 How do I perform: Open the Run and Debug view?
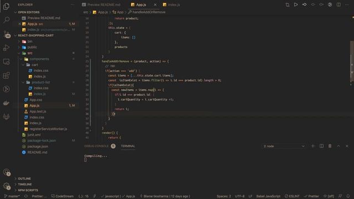pos(6,48)
